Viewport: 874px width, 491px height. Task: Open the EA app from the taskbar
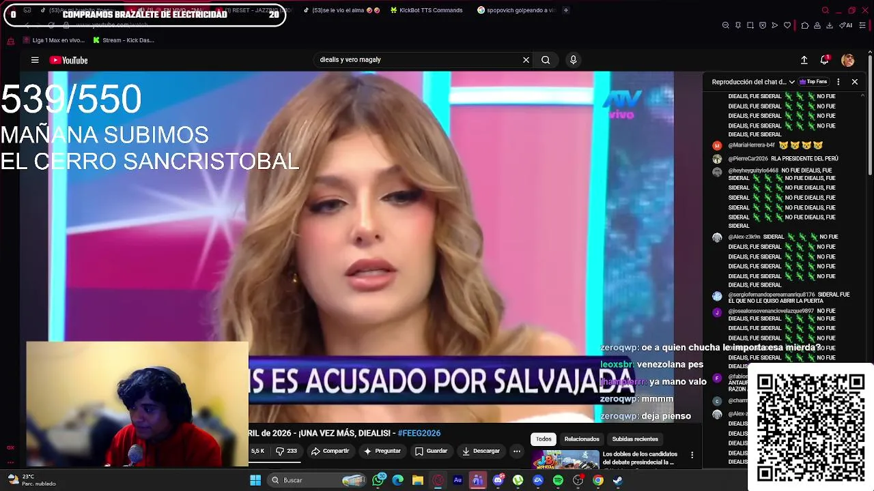(x=538, y=480)
